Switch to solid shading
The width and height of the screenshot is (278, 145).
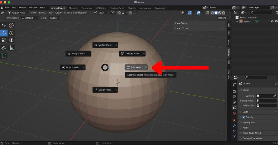(x=216, y=13)
